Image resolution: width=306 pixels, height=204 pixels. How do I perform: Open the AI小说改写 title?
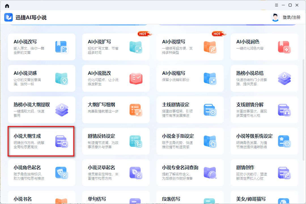25,42
